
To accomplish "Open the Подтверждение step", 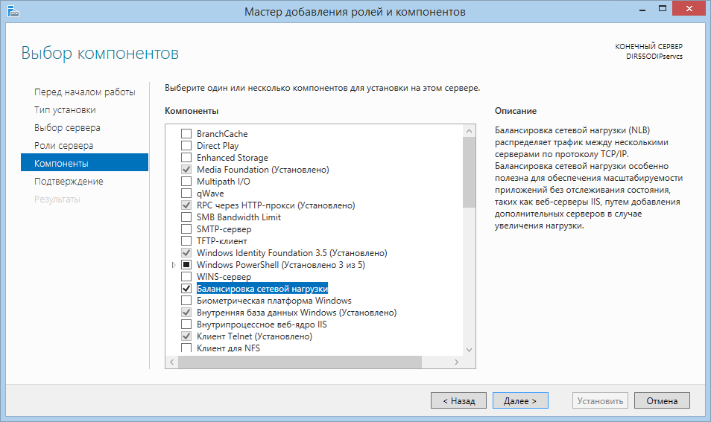I will (69, 181).
